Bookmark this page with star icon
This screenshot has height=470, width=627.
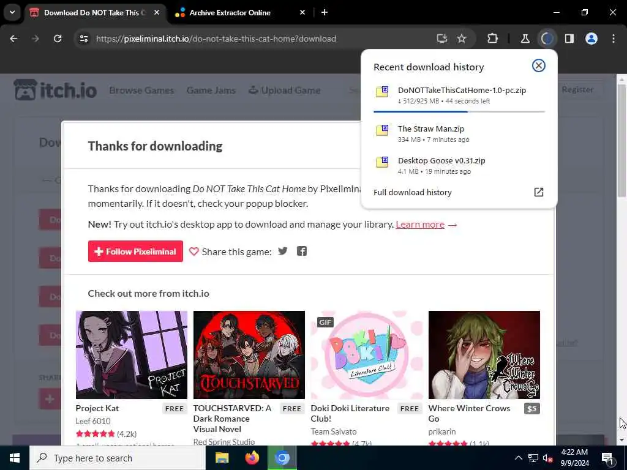462,39
